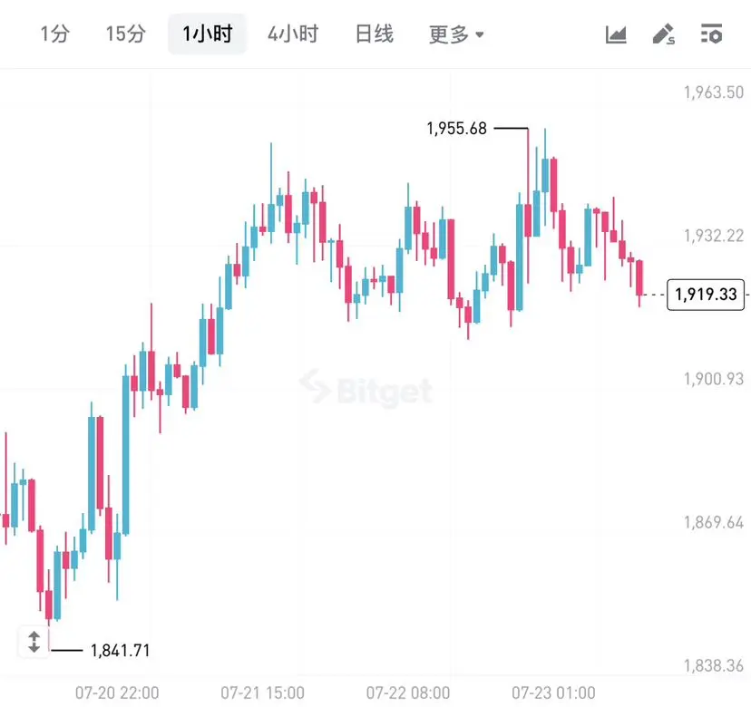Click the dropdown arrow beside 更多
The image size is (751, 707).
pyautogui.click(x=480, y=35)
